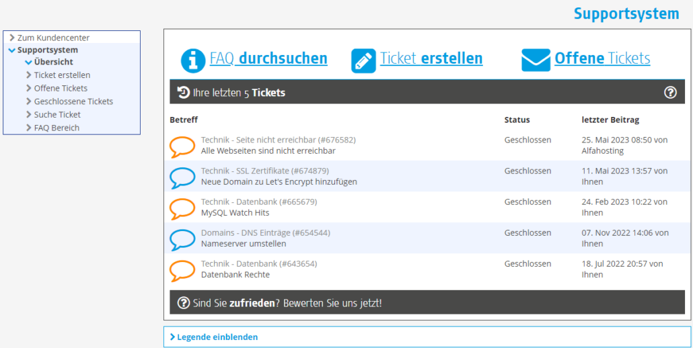This screenshot has height=348, width=693.
Task: Click the subject MySQL Watch Hits
Action: [x=235, y=212]
